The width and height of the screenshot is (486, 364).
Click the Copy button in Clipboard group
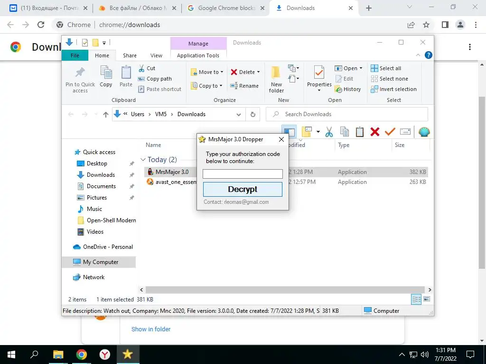[106, 76]
